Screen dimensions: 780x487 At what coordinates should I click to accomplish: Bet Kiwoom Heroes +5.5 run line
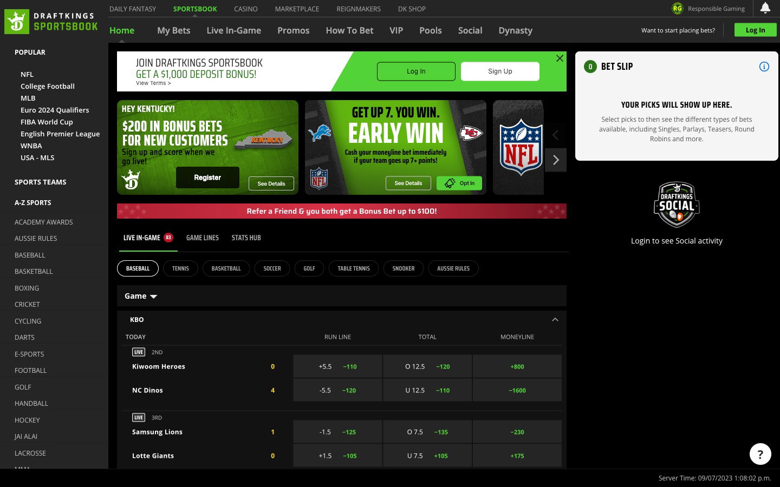pyautogui.click(x=337, y=366)
